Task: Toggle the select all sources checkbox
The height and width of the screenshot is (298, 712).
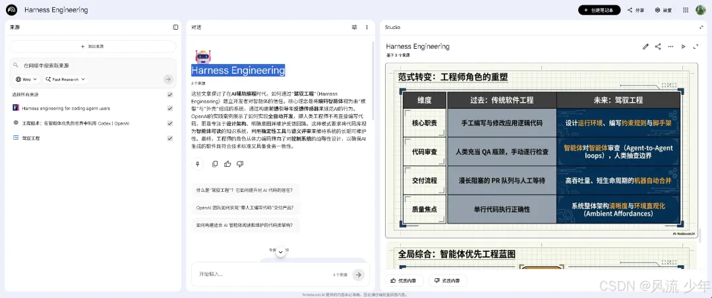Action: tap(170, 94)
